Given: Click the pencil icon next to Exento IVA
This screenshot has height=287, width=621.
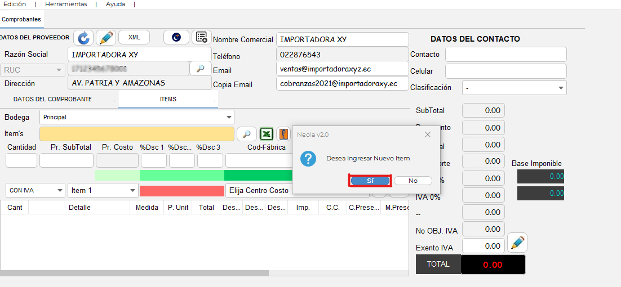Looking at the screenshot, I should click(517, 244).
